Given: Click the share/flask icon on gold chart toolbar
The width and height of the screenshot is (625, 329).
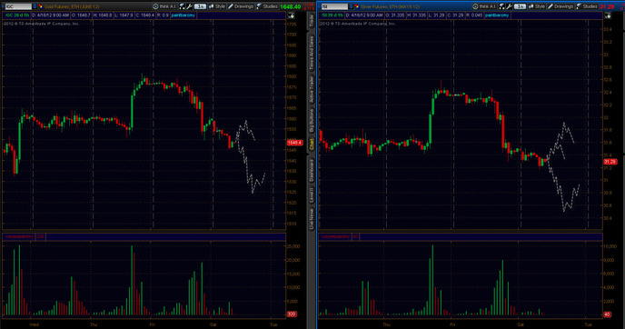Looking at the screenshot, I should click(x=183, y=6).
